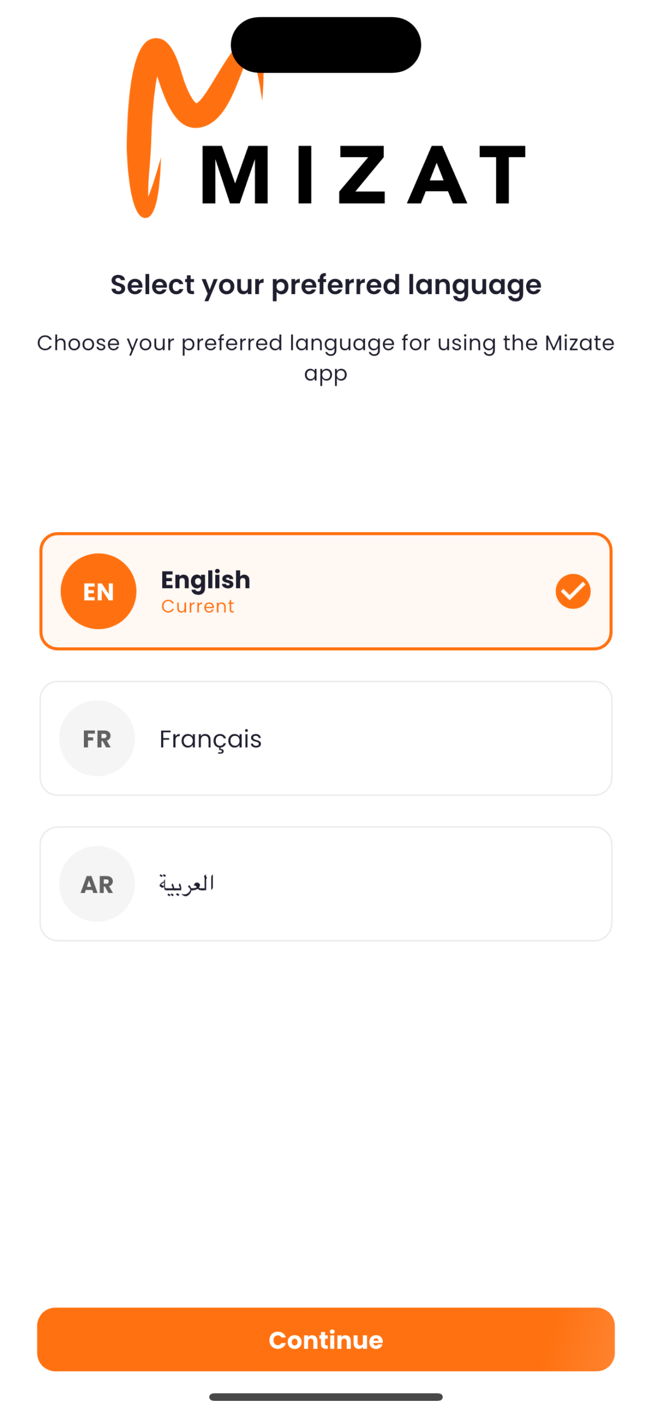
Task: Select the English language option card
Action: coord(326,591)
